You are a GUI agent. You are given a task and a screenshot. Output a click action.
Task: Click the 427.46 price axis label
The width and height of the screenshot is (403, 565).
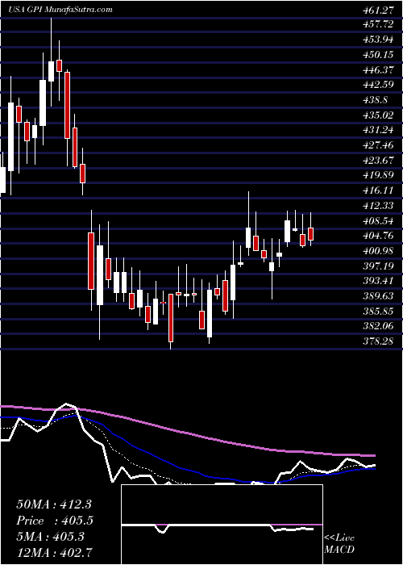coord(376,145)
